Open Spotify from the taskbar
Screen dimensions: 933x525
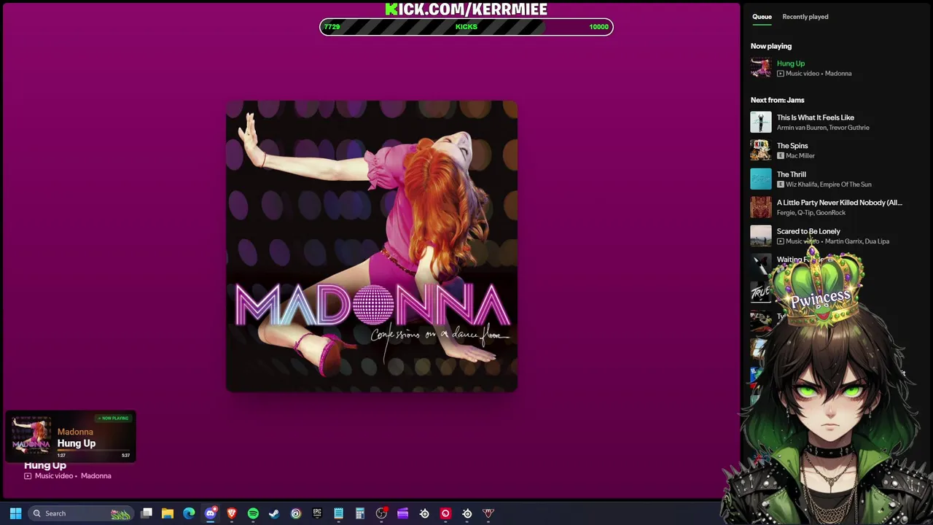253,513
